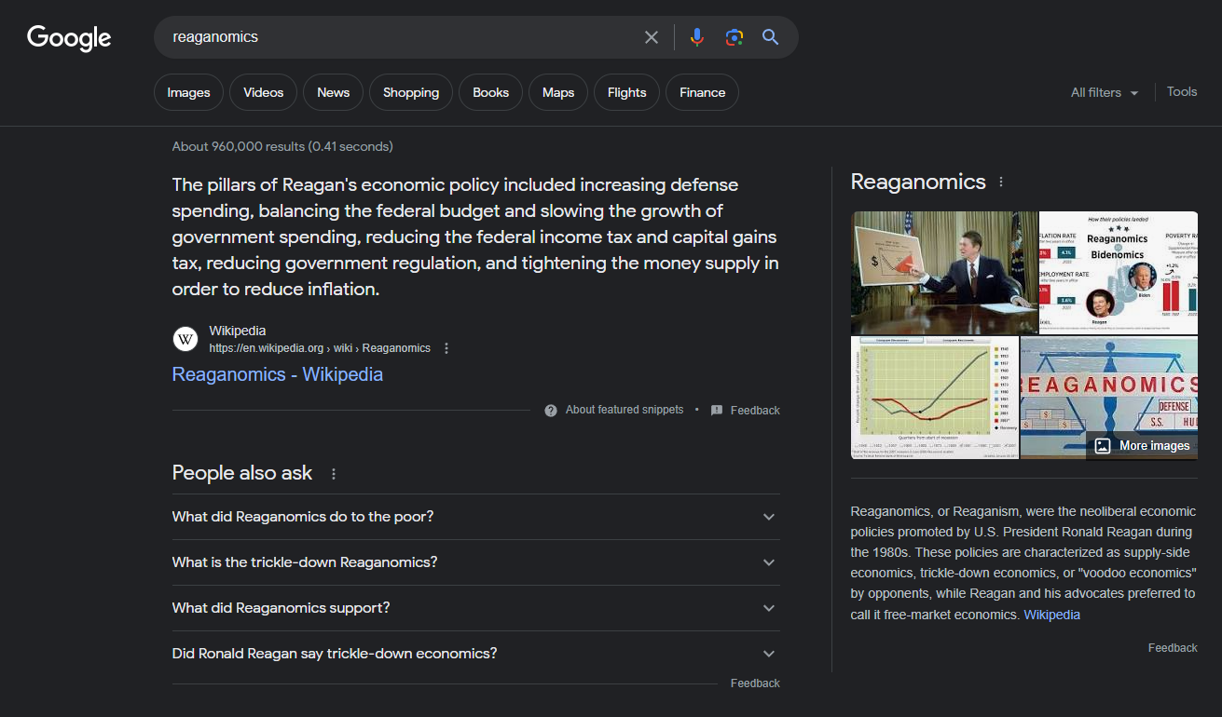Screen dimensions: 1222x717
Task: Click the en.wikipedia.org URL breadcrumb
Action: (320, 348)
